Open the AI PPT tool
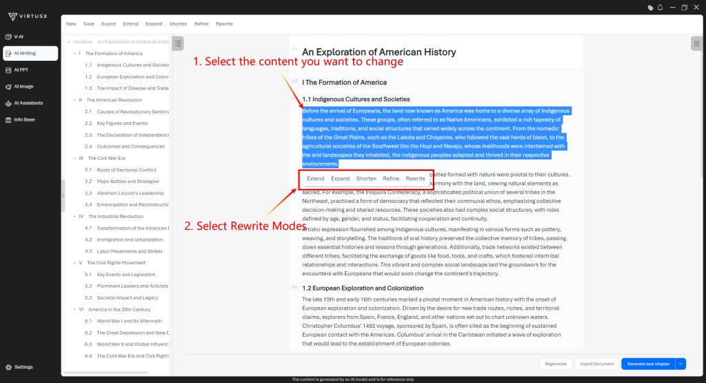The height and width of the screenshot is (383, 706). click(x=17, y=70)
